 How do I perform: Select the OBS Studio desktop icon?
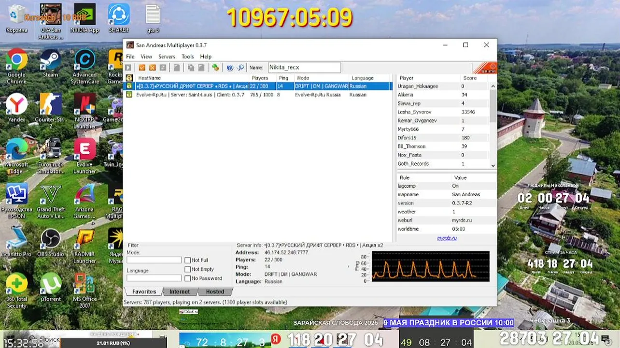pyautogui.click(x=50, y=243)
